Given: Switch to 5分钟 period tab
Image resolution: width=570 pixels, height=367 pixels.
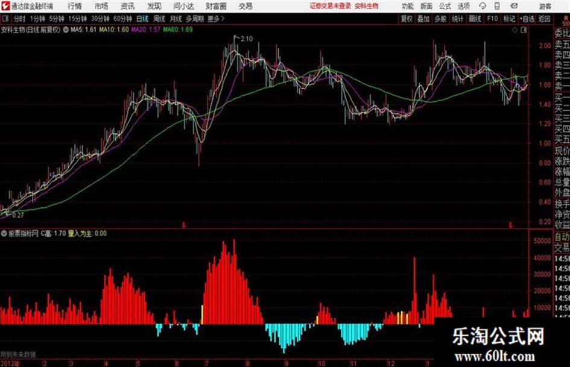Looking at the screenshot, I should pyautogui.click(x=57, y=19).
